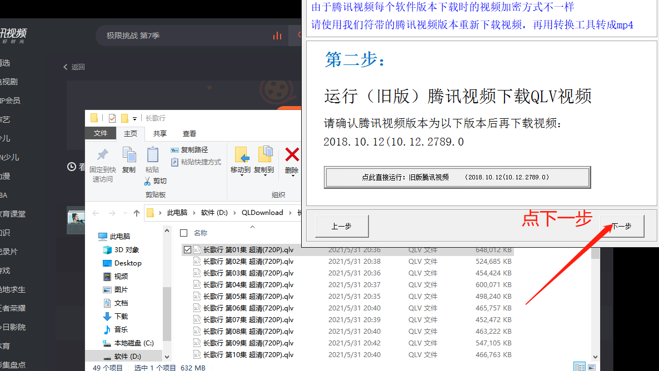
Task: Open the Copy to dropdown arrow
Action: [265, 176]
